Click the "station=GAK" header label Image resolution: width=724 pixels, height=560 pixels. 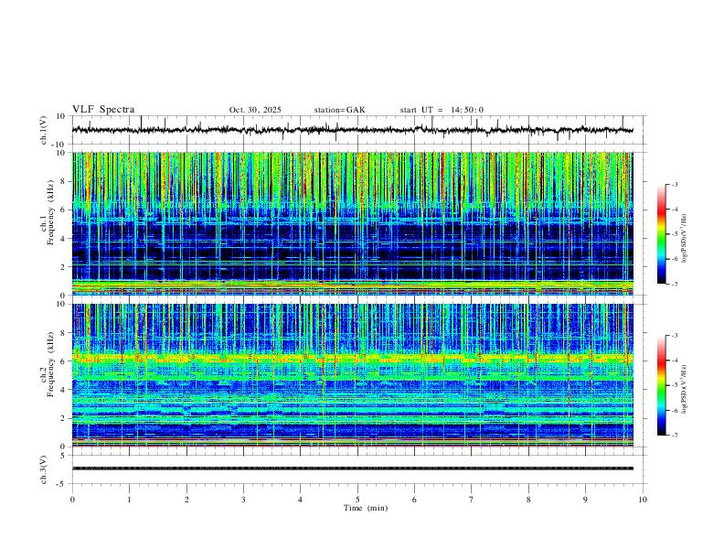[339, 110]
